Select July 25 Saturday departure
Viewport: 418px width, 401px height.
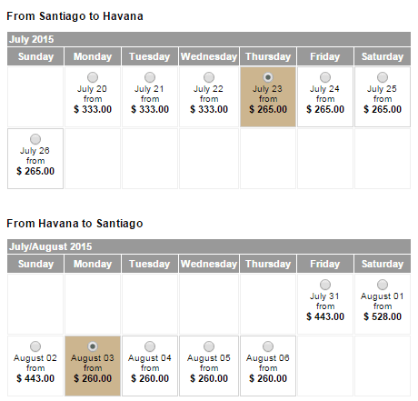(383, 77)
